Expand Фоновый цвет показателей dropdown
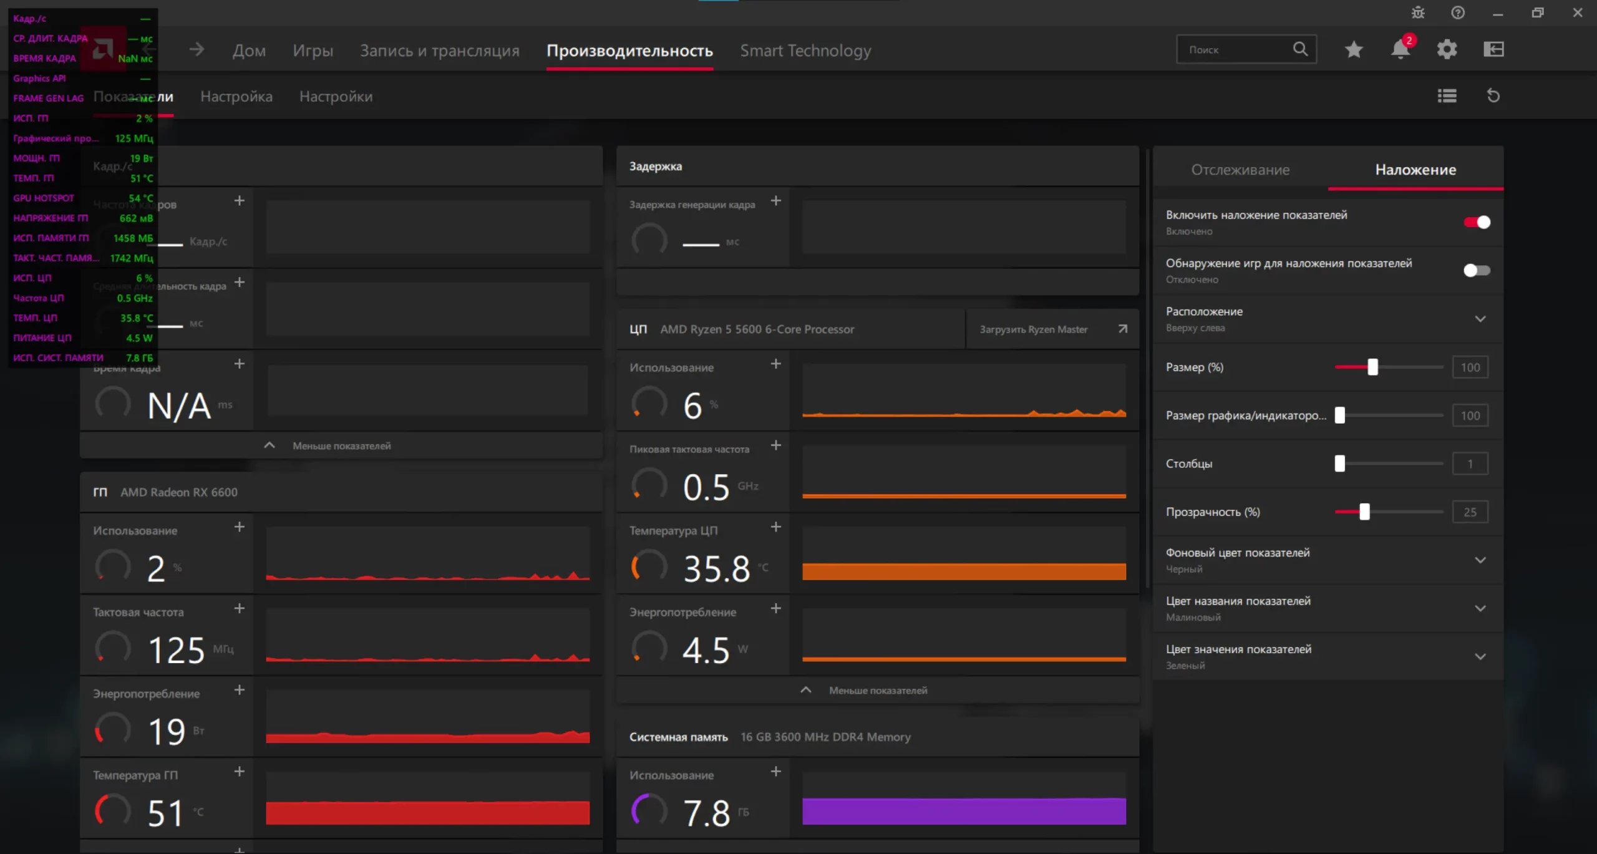Image resolution: width=1597 pixels, height=854 pixels. coord(1480,560)
